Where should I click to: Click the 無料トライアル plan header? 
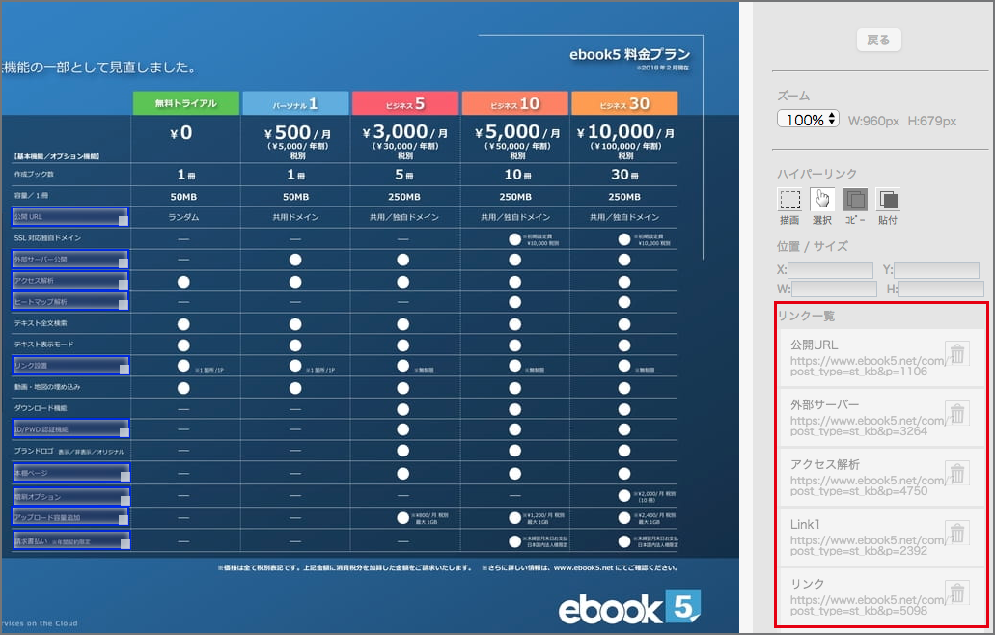point(186,103)
